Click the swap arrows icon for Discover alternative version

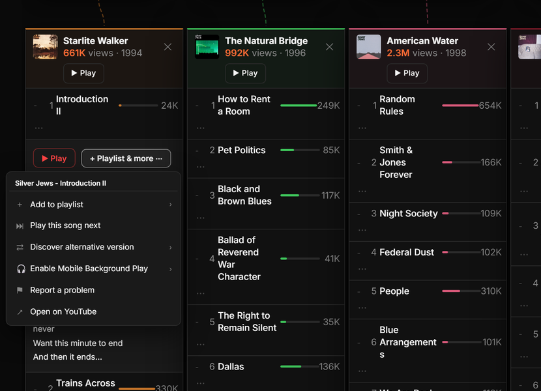coord(20,247)
